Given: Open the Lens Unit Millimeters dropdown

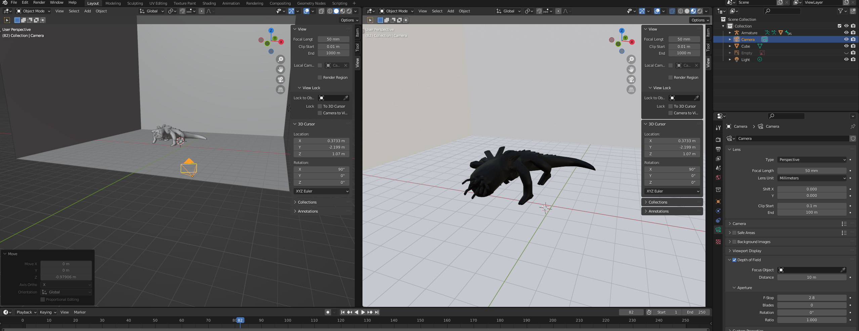Looking at the screenshot, I should [x=812, y=178].
